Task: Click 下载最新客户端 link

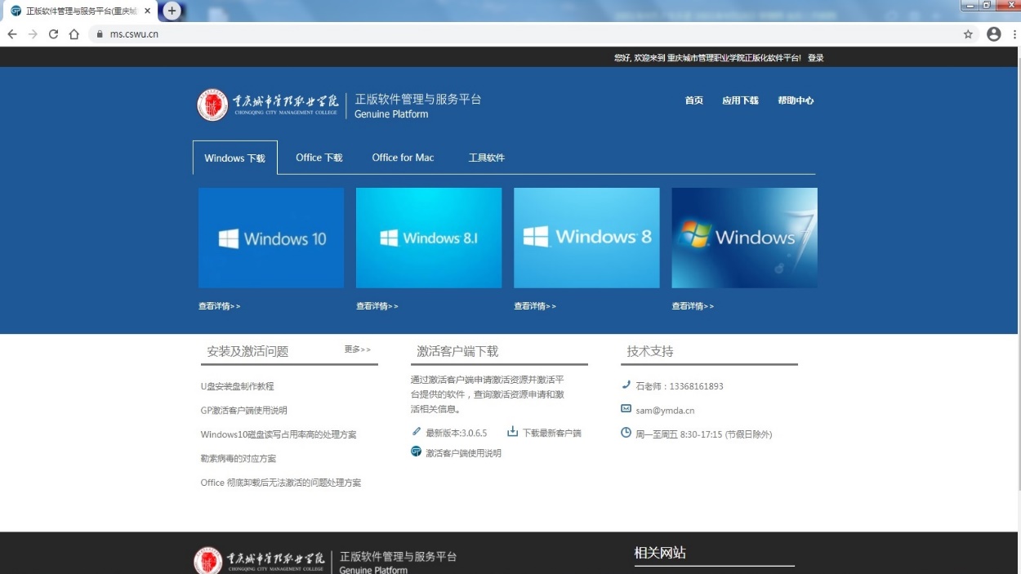Action: [552, 434]
